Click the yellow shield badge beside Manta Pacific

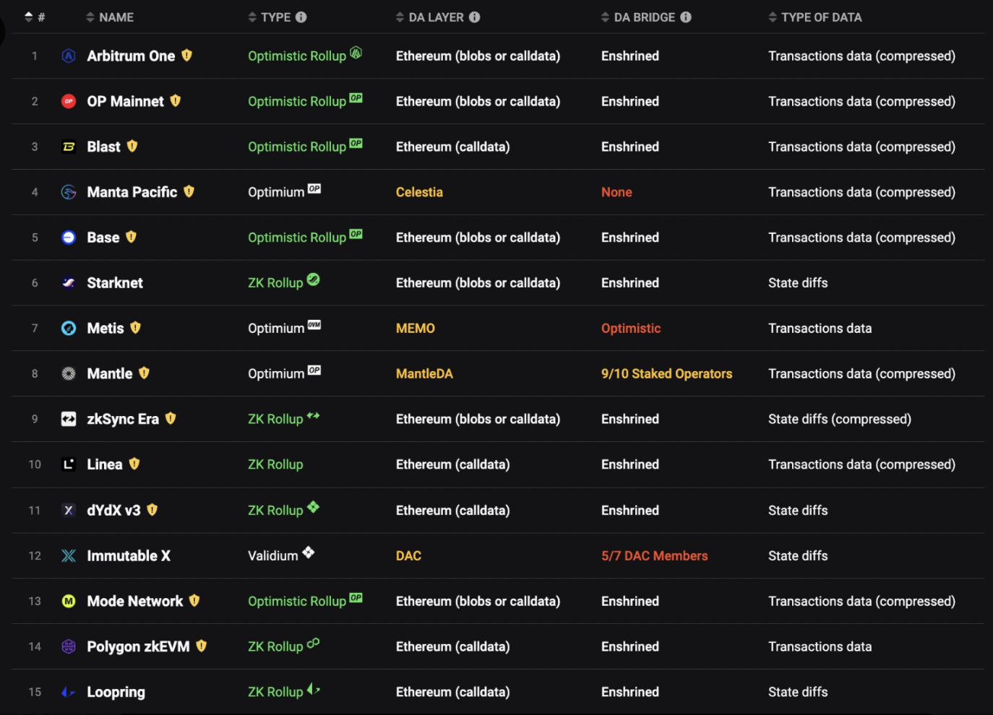tap(189, 191)
